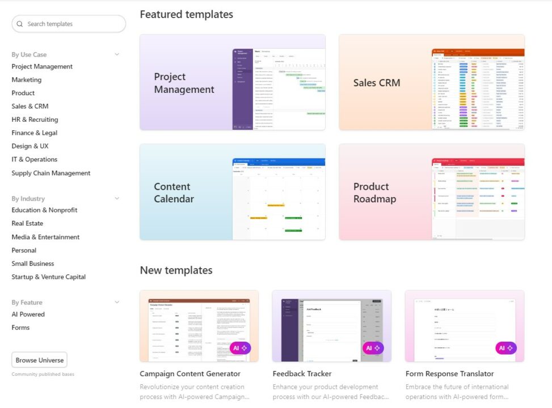Open the Marketing category
552x408 pixels.
[x=27, y=80]
